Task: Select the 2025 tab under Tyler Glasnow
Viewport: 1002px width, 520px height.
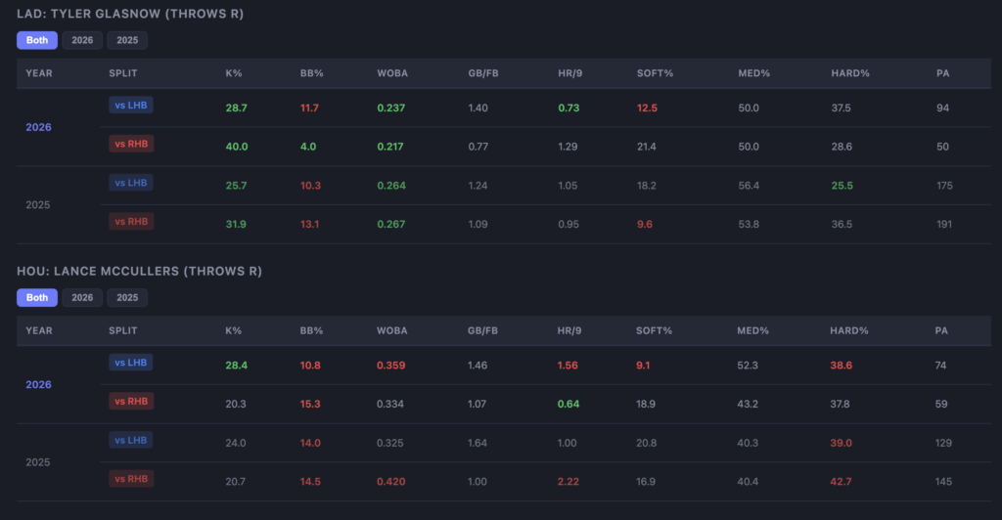Action: [127, 40]
